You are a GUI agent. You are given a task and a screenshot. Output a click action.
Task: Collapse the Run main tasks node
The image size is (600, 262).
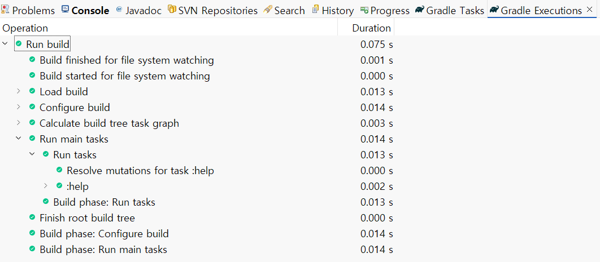(19, 139)
